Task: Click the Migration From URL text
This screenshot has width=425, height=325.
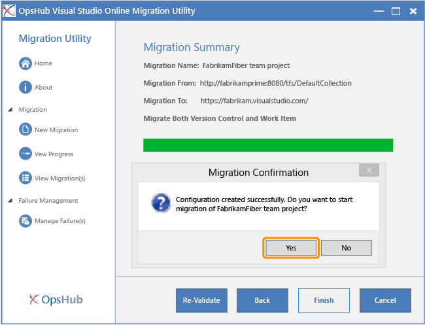Action: tap(276, 83)
